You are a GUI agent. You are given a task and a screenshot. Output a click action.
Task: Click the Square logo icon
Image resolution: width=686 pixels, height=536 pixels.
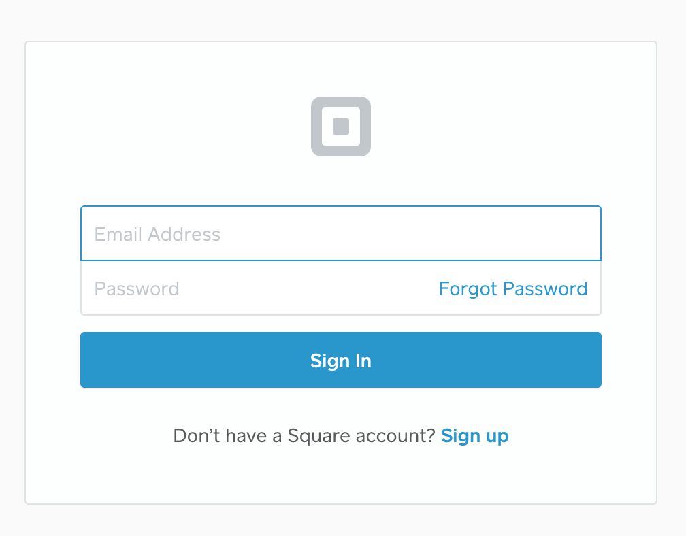(x=341, y=127)
